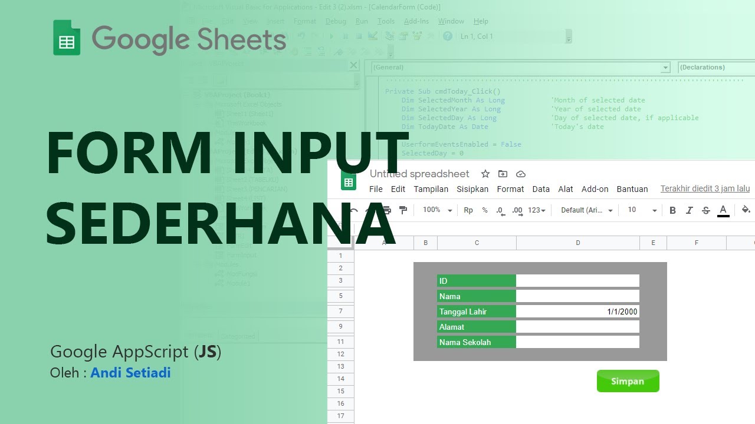The width and height of the screenshot is (755, 424).
Task: Rename the Untitled spreadsheet title
Action: click(x=419, y=174)
